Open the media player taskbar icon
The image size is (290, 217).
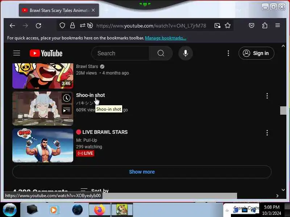pyautogui.click(x=54, y=210)
